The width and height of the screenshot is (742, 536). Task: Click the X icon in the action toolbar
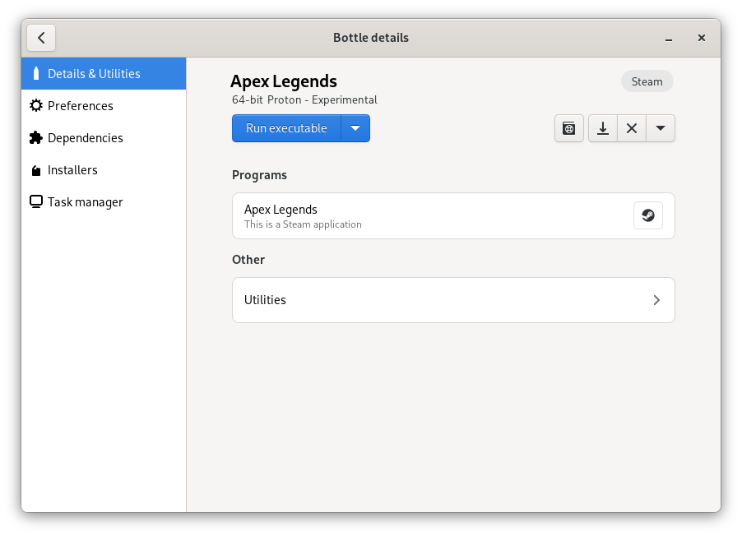632,128
